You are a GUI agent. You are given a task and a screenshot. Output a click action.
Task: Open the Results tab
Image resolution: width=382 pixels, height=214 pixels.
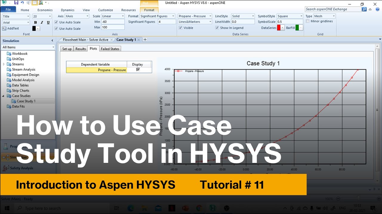(x=81, y=49)
